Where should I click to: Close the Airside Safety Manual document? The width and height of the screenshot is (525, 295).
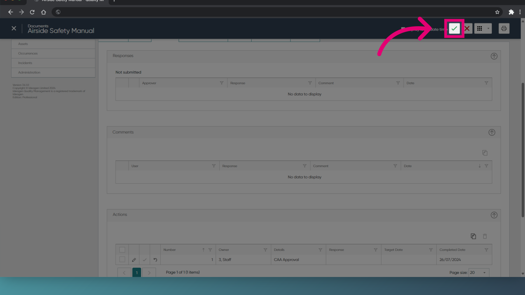(14, 28)
